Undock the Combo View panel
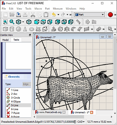The width and height of the screenshot is (117, 125). 30,35
